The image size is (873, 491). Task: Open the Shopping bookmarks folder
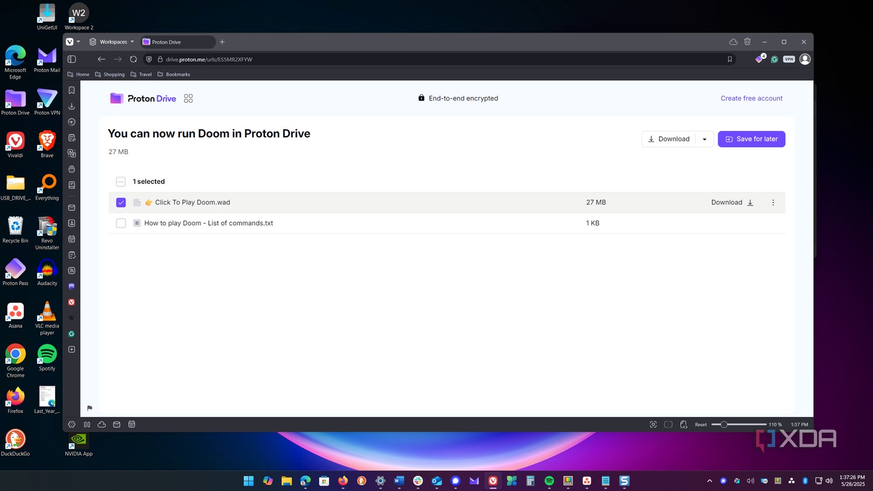[109, 74]
